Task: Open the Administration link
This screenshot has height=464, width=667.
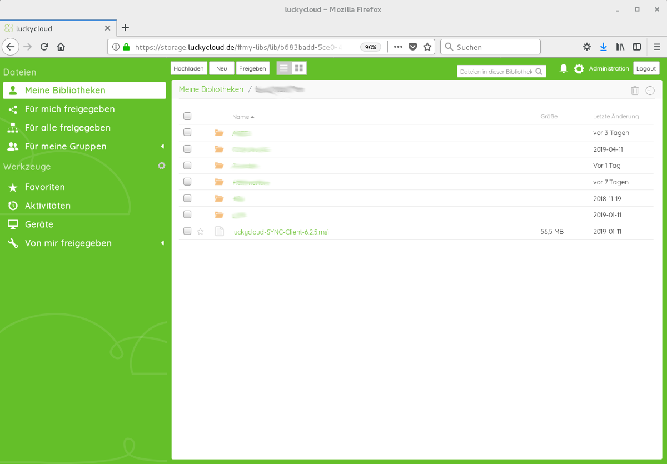Action: click(x=609, y=68)
